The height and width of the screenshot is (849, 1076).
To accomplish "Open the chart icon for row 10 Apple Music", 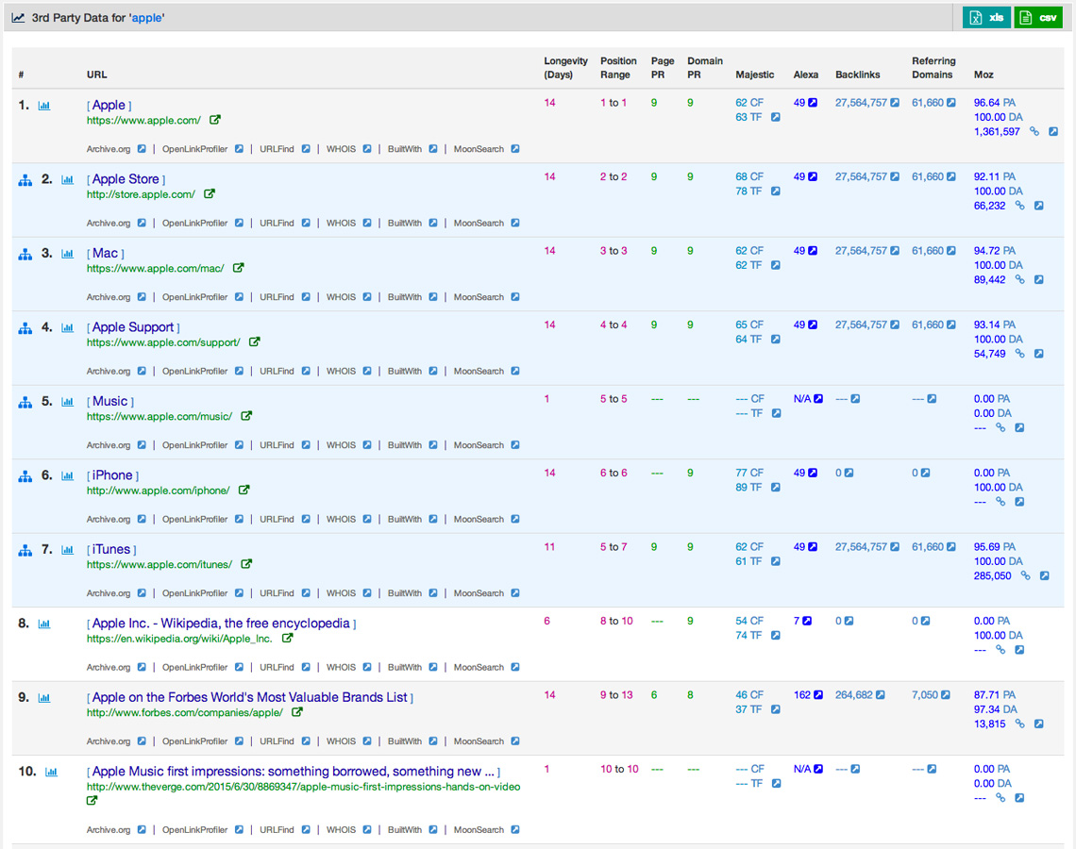I will 51,773.
